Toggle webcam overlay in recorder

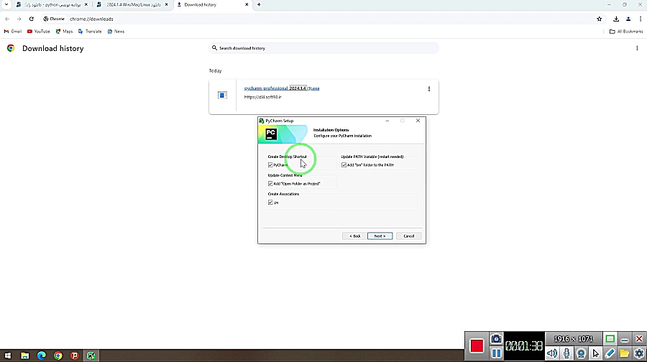pyautogui.click(x=581, y=353)
